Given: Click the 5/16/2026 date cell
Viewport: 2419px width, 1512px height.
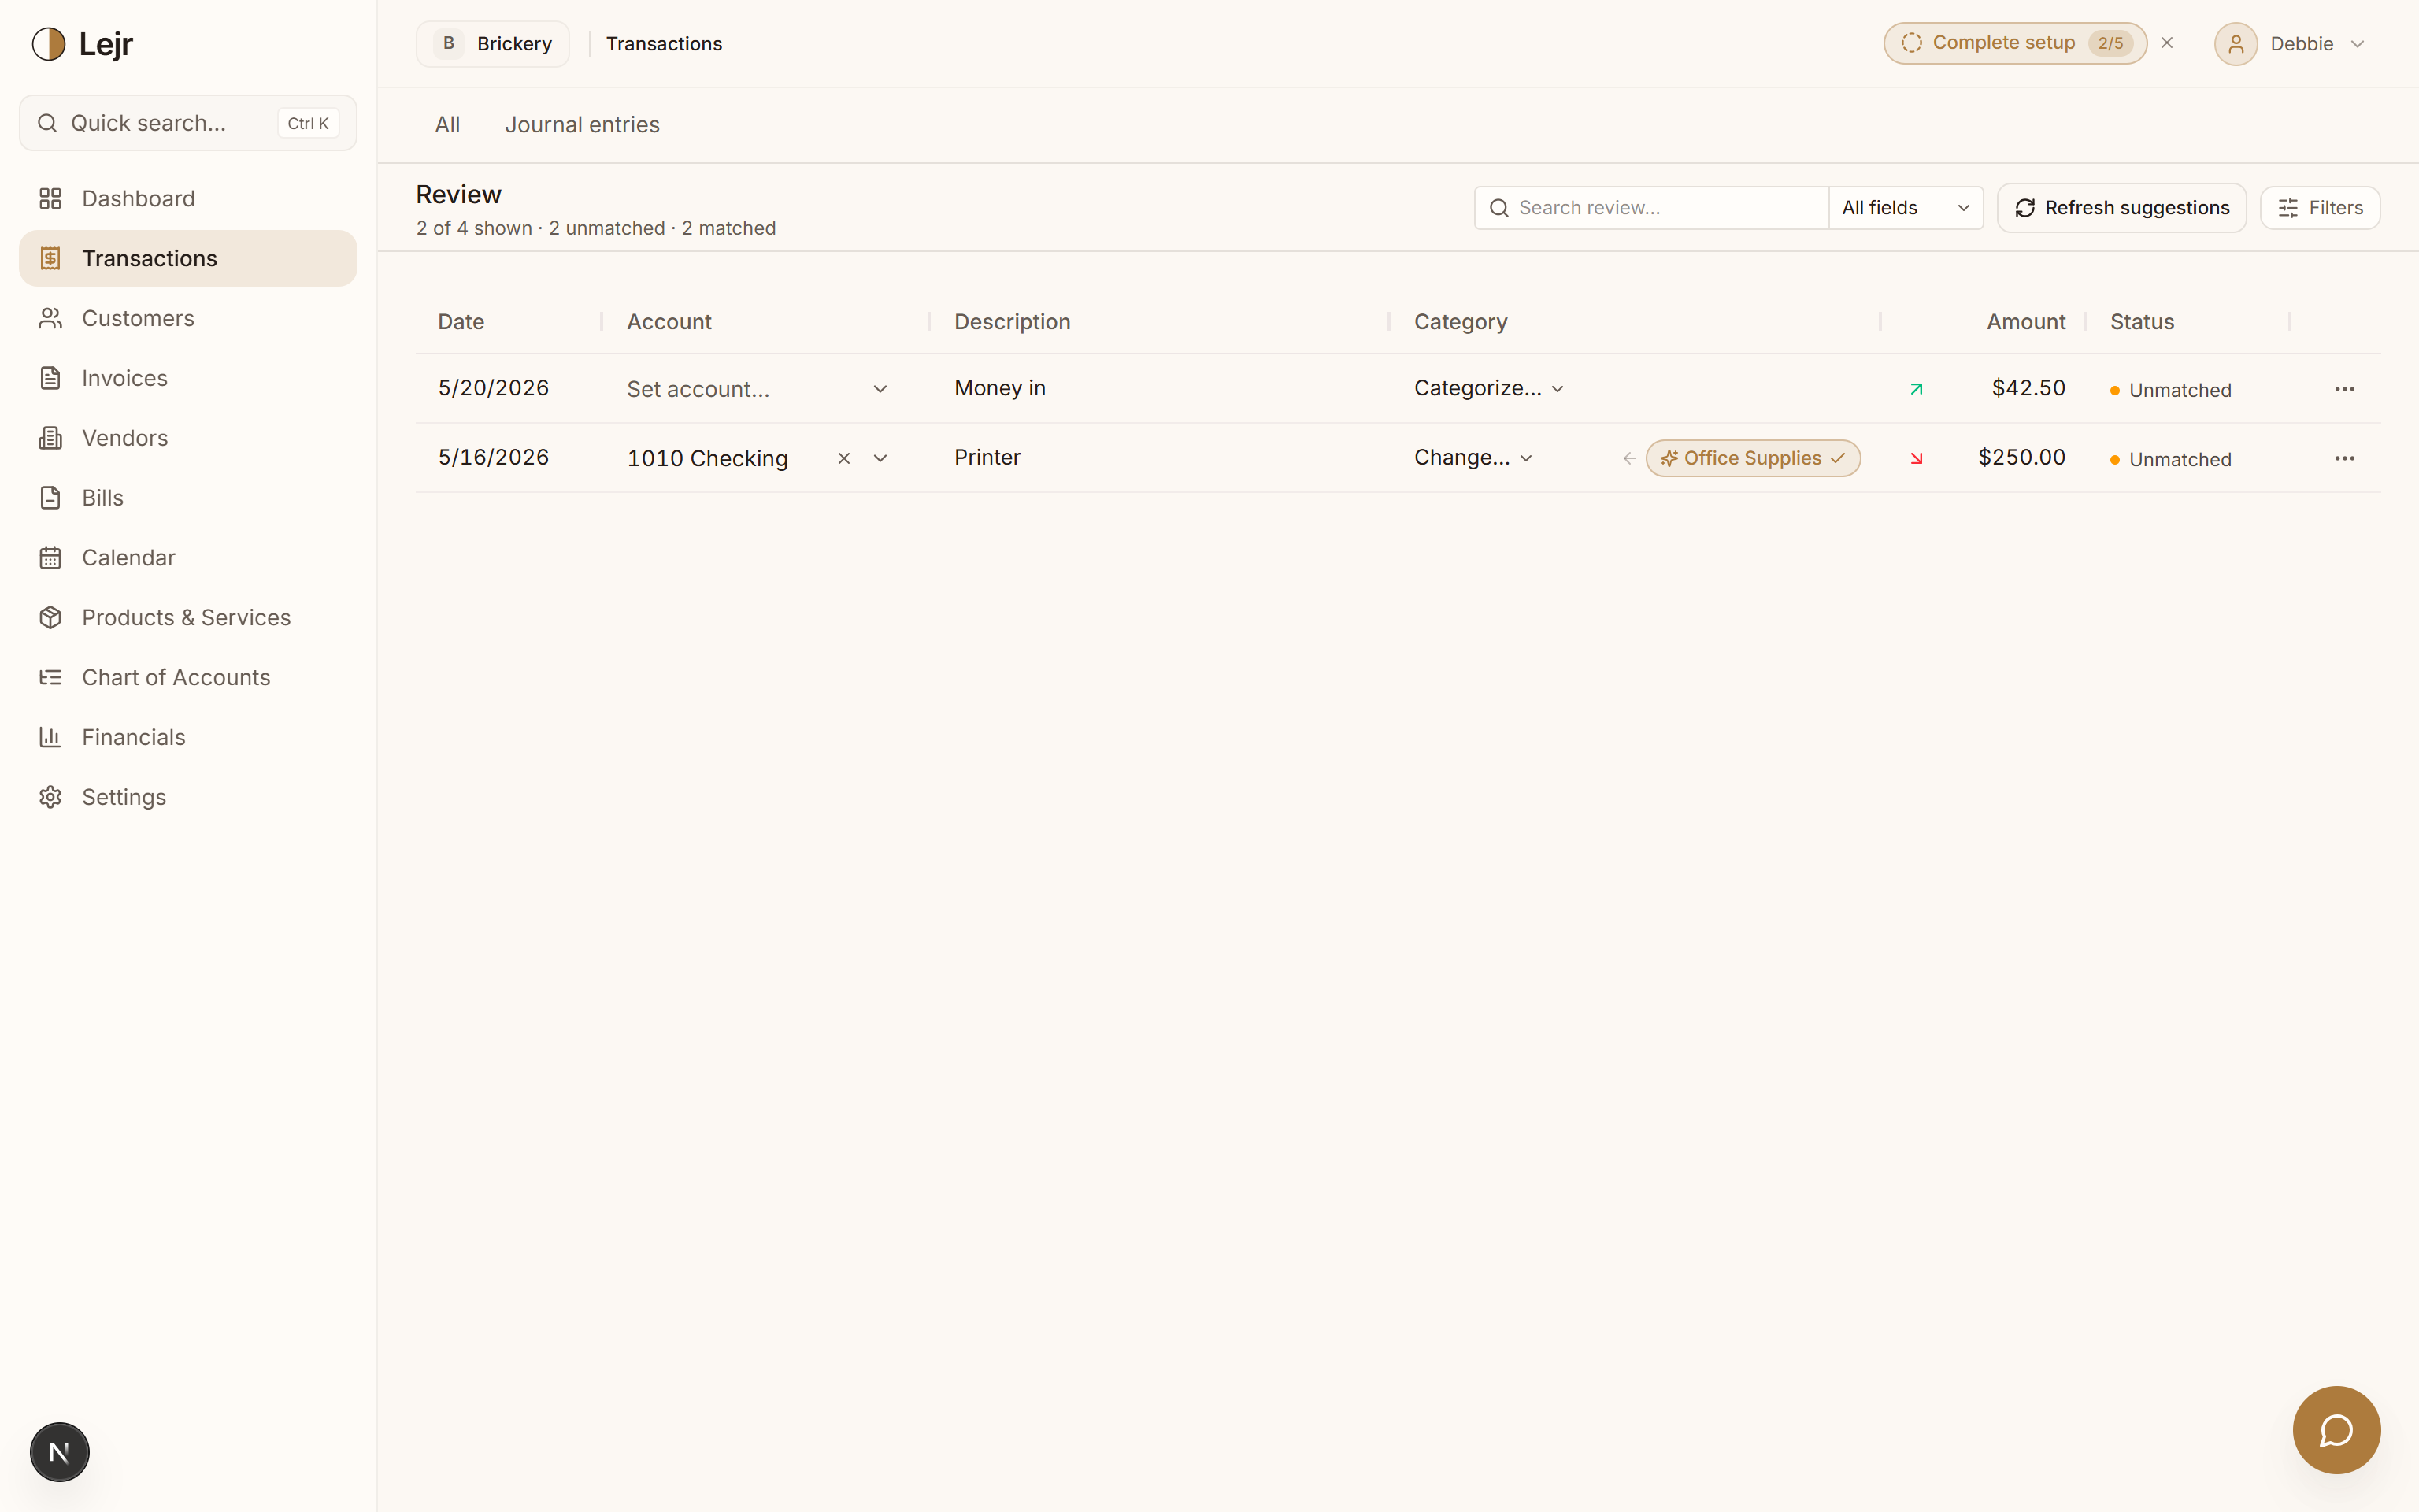Looking at the screenshot, I should pos(494,457).
